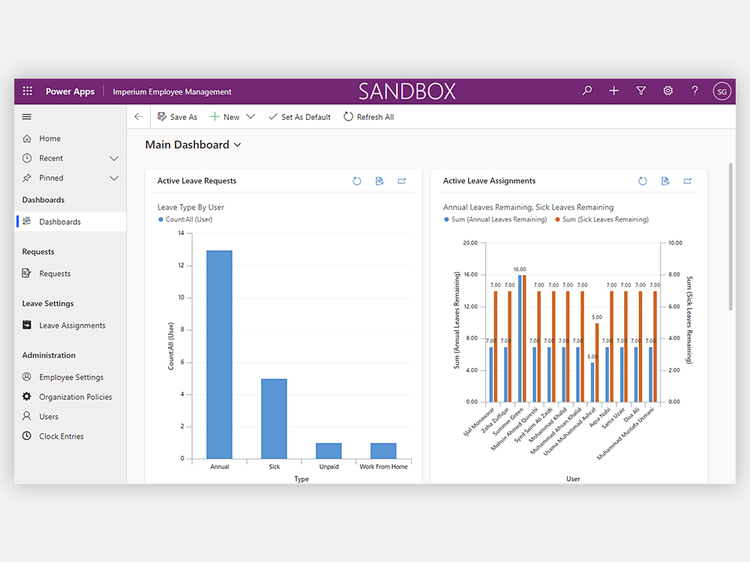Click the dashboard vertical scrollbar
The image size is (750, 562).
click(x=730, y=237)
